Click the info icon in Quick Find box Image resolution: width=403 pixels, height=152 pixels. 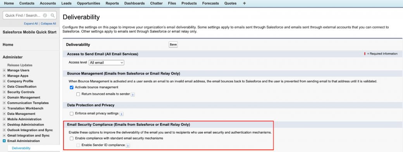coord(45,15)
